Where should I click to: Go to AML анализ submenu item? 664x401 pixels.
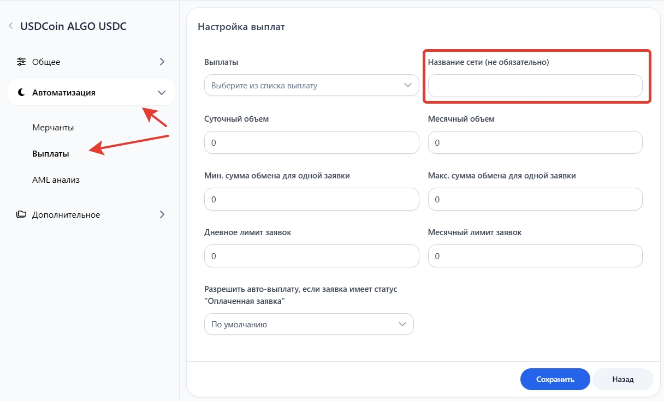pyautogui.click(x=56, y=180)
